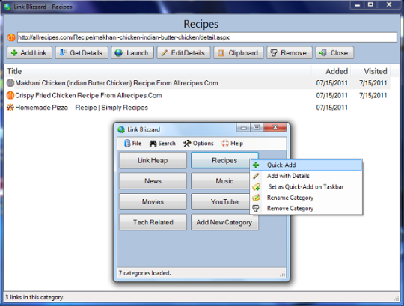Minimize the small Link Blizzard window
The width and height of the screenshot is (404, 306).
(243, 127)
